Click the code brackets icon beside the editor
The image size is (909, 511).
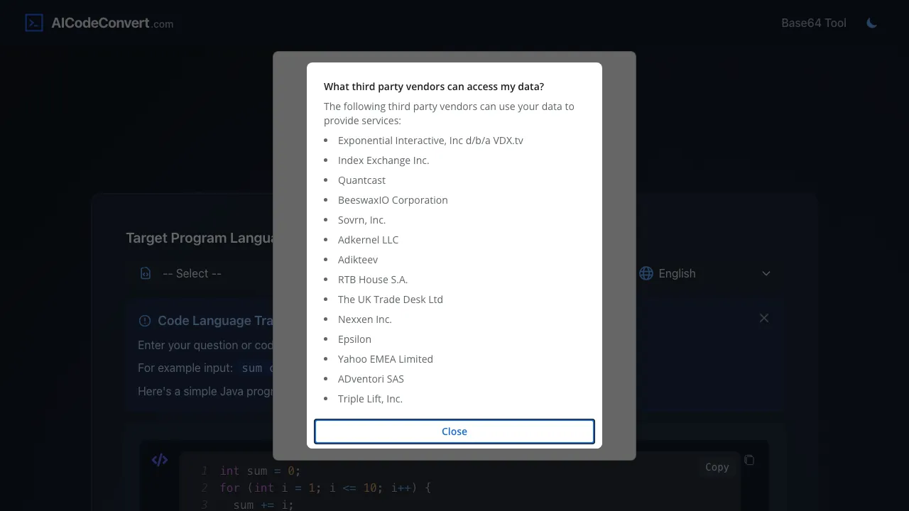(159, 460)
